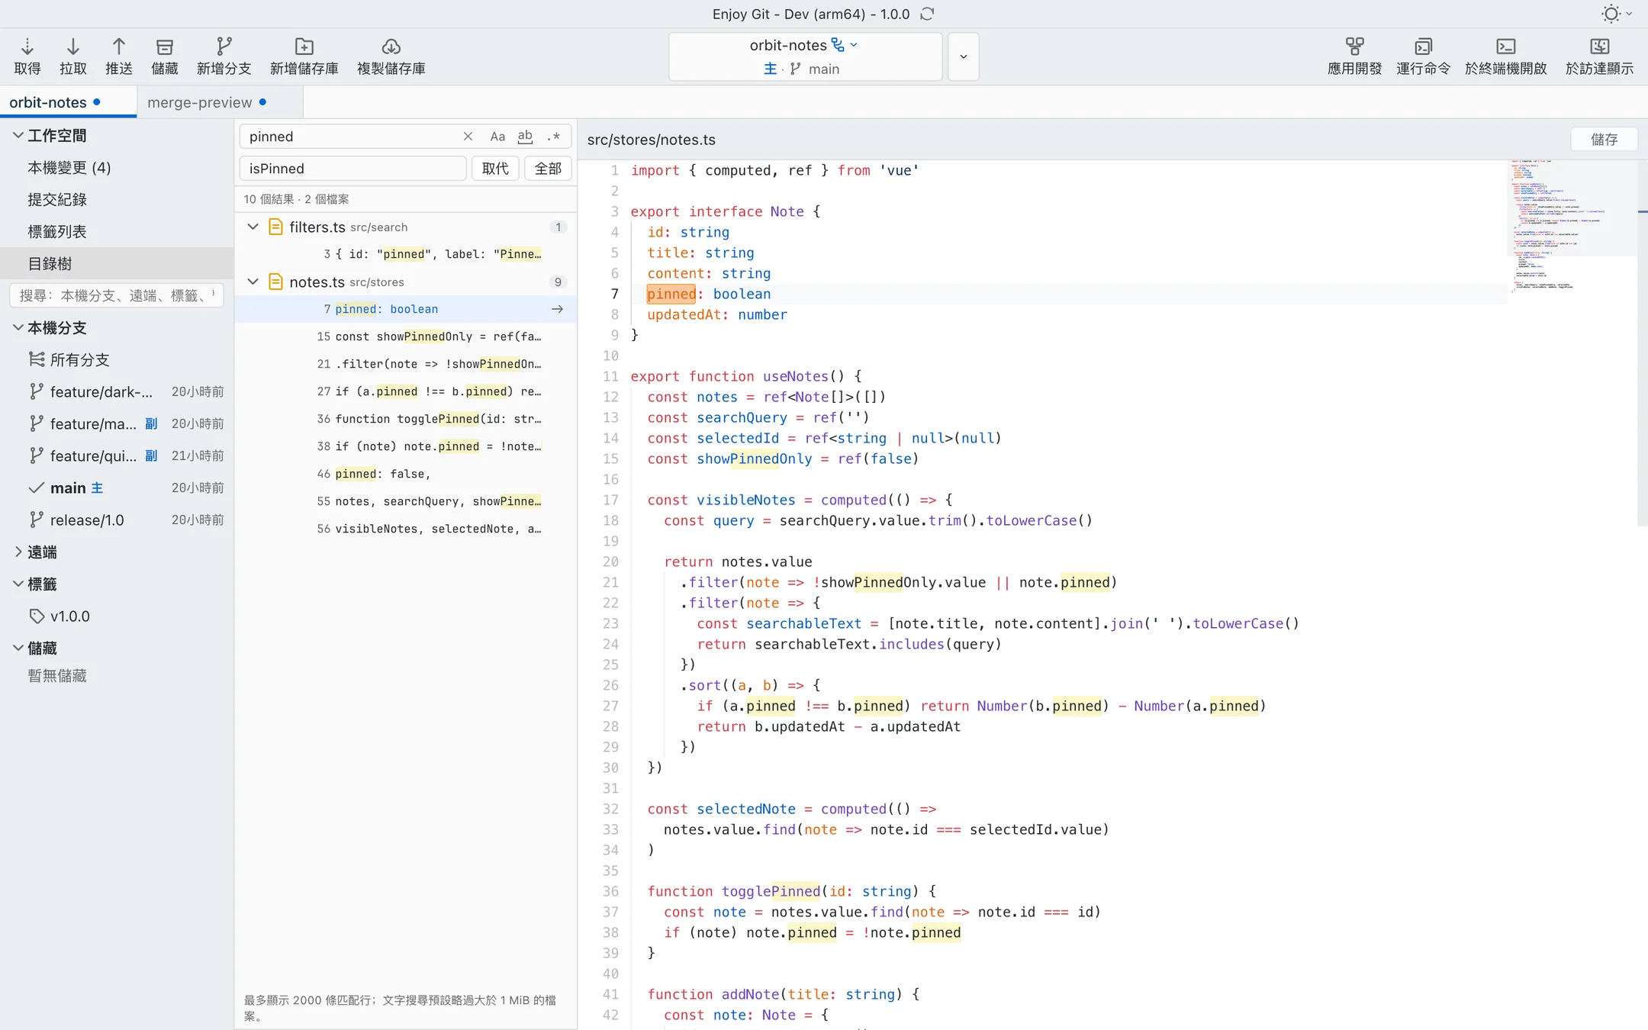
Task: Clear the search field with the X icon
Action: pyautogui.click(x=468, y=137)
